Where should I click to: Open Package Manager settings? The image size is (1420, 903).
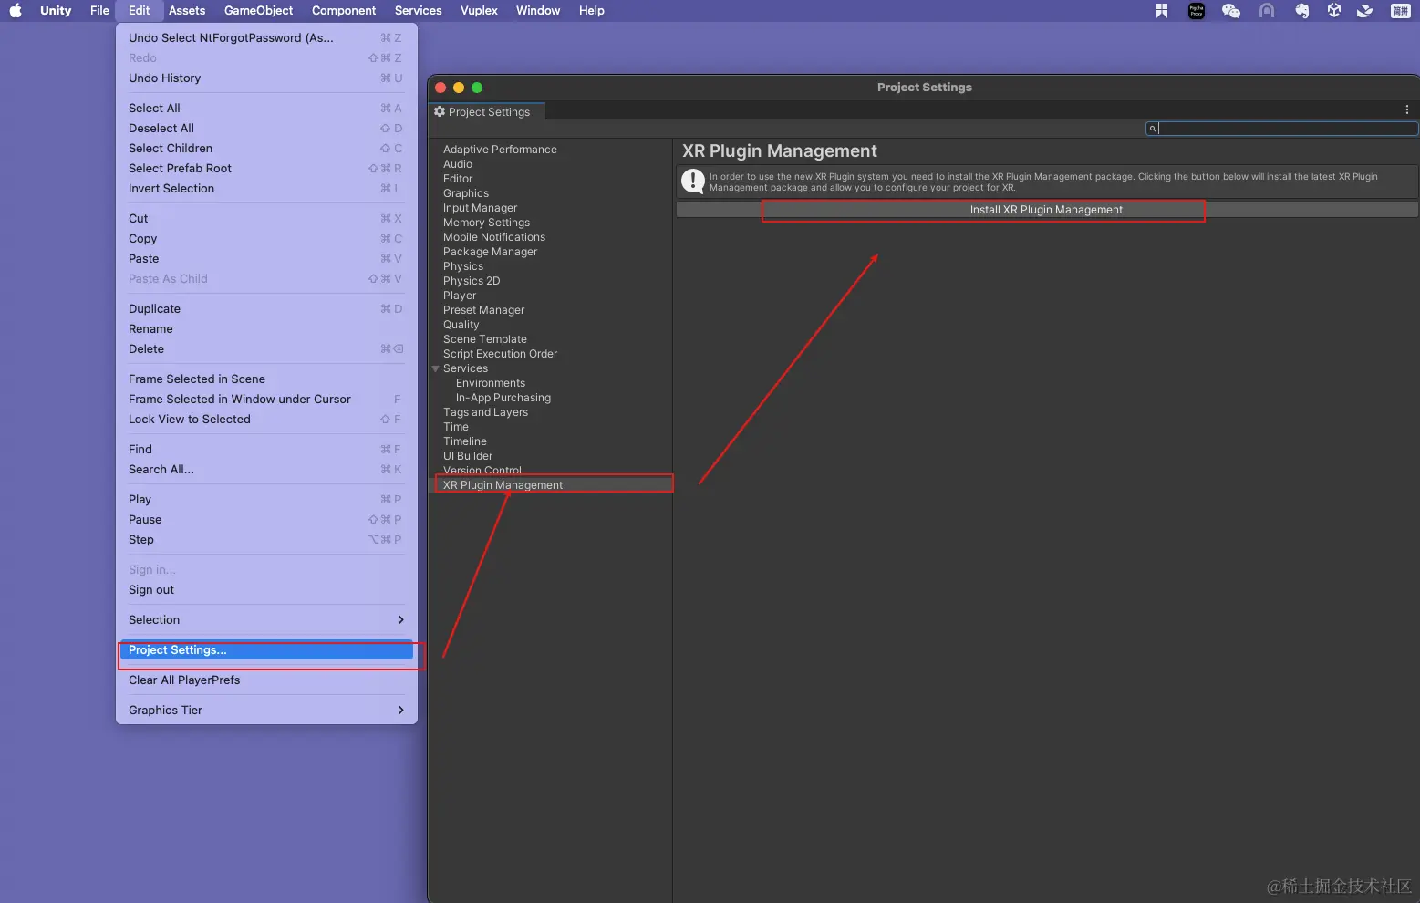[x=491, y=252]
